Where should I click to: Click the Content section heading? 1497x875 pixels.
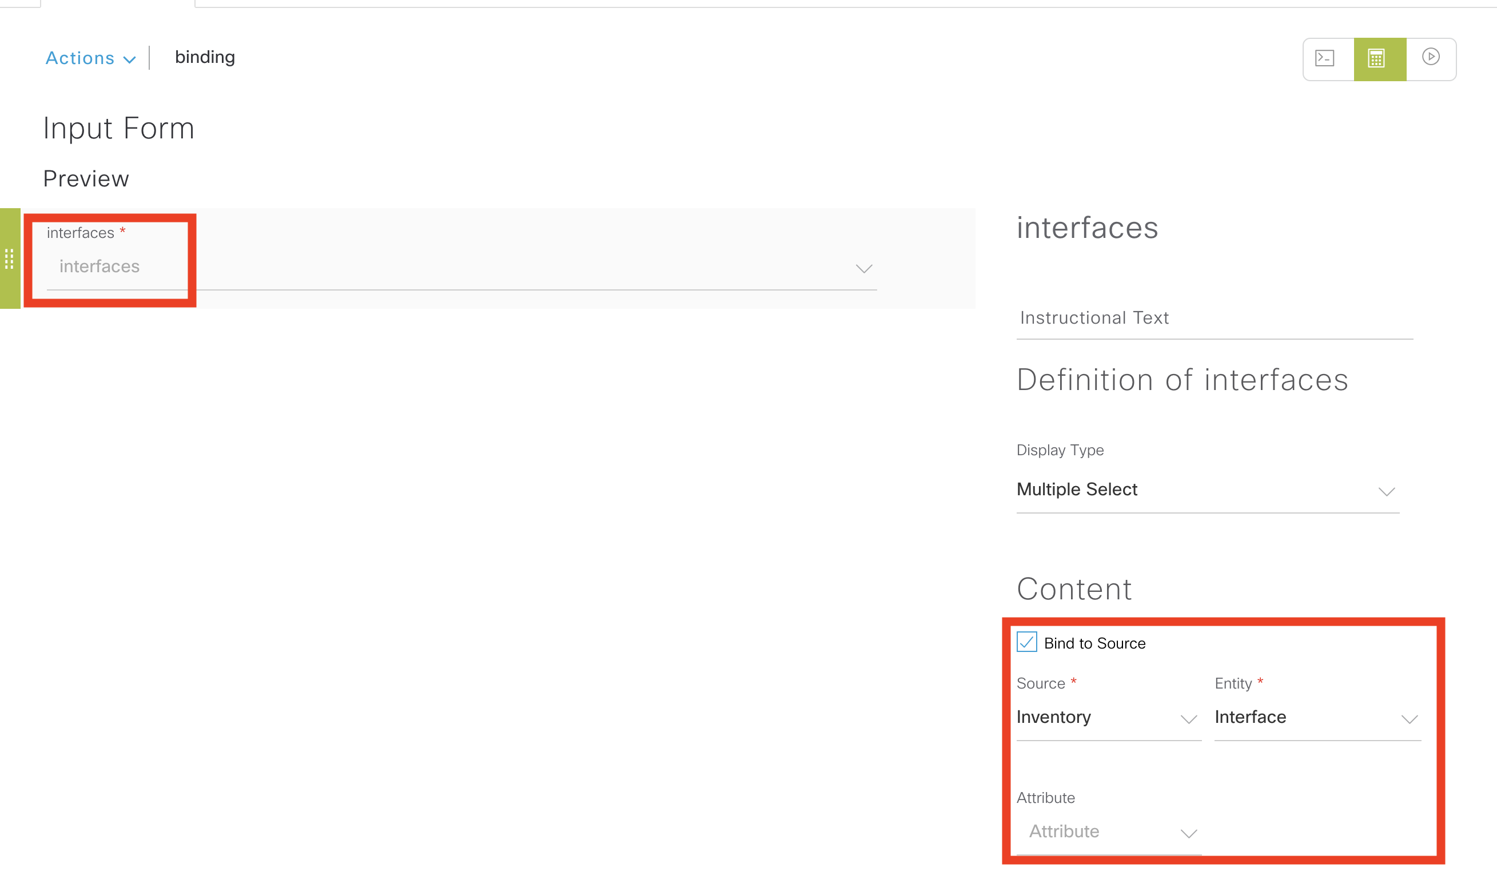tap(1073, 589)
